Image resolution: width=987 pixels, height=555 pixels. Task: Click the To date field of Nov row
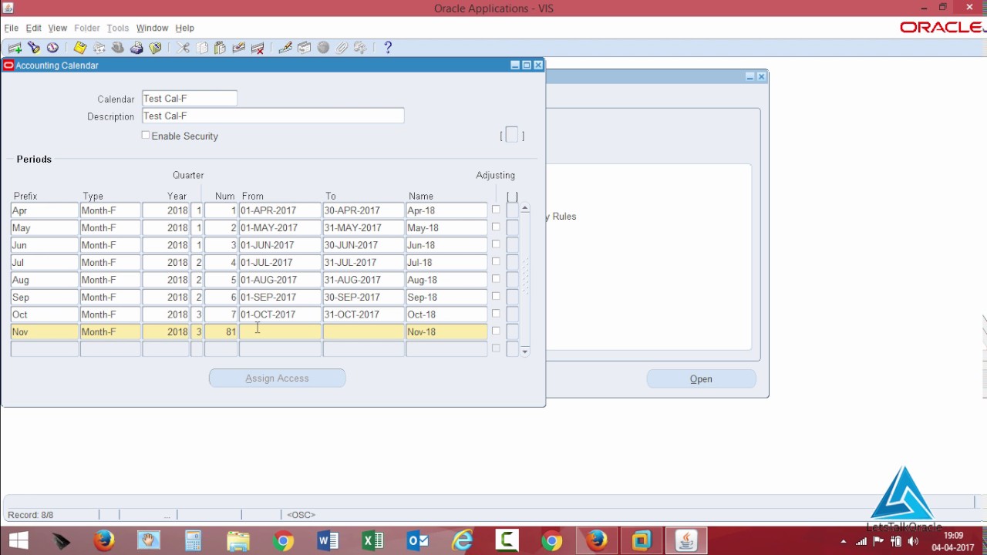[364, 331]
